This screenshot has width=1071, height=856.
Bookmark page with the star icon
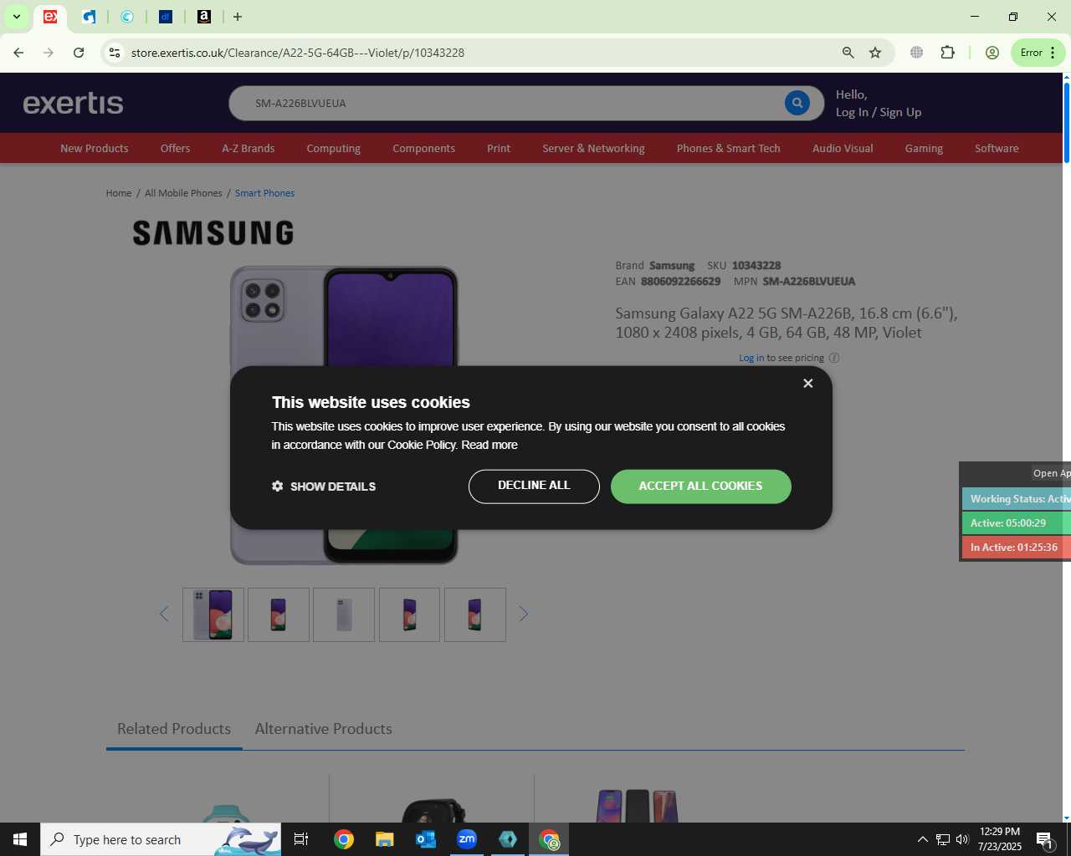(x=875, y=53)
